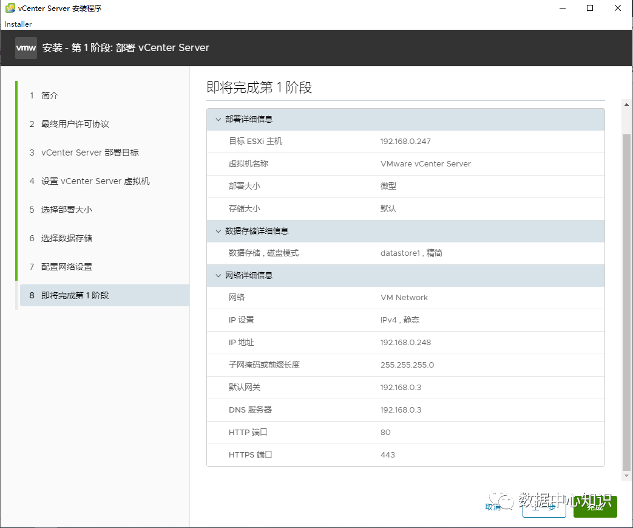This screenshot has height=528, width=633.
Task: Click the vCenter Server installer app icon
Action: [10, 8]
